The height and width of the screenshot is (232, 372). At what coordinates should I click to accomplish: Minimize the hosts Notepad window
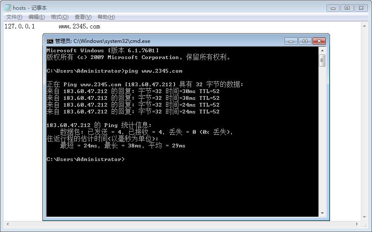click(x=333, y=8)
